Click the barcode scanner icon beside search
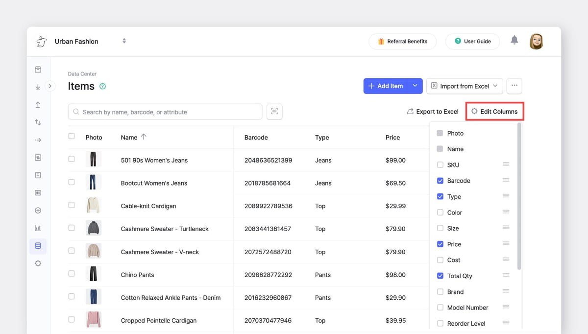This screenshot has width=588, height=334. pyautogui.click(x=274, y=112)
